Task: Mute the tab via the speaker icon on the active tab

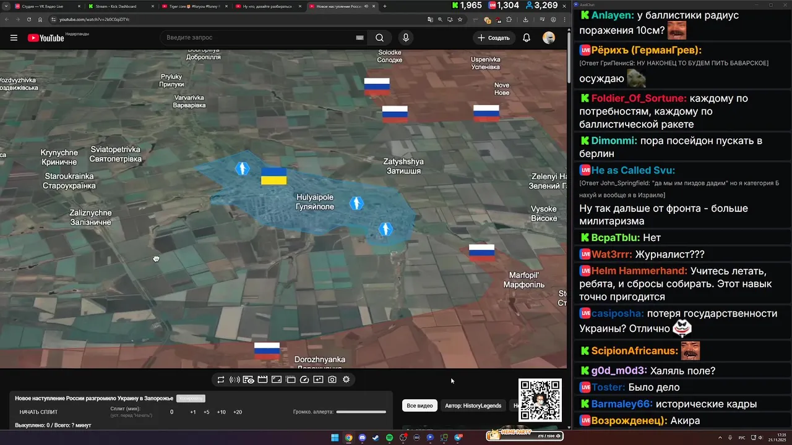Action: pyautogui.click(x=366, y=6)
